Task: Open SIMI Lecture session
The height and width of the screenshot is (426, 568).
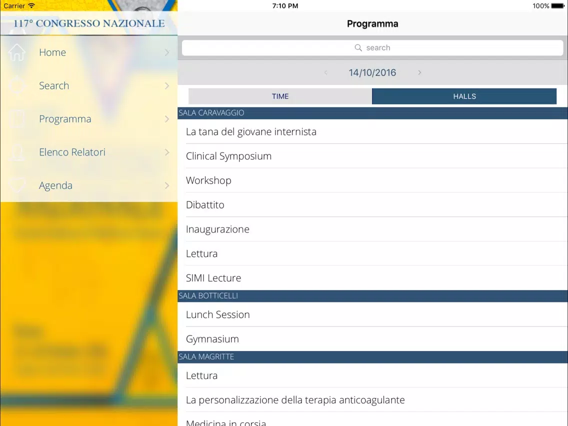Action: tap(373, 278)
